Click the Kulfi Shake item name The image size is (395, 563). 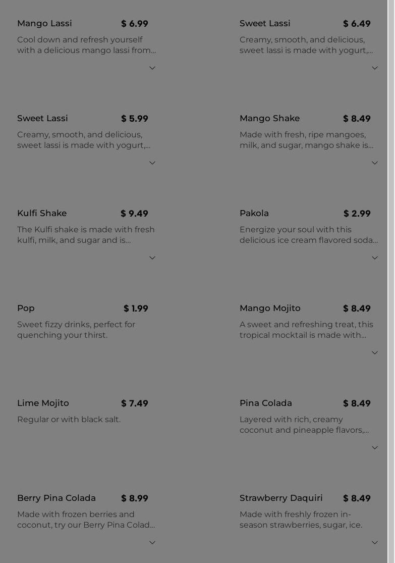click(x=42, y=213)
